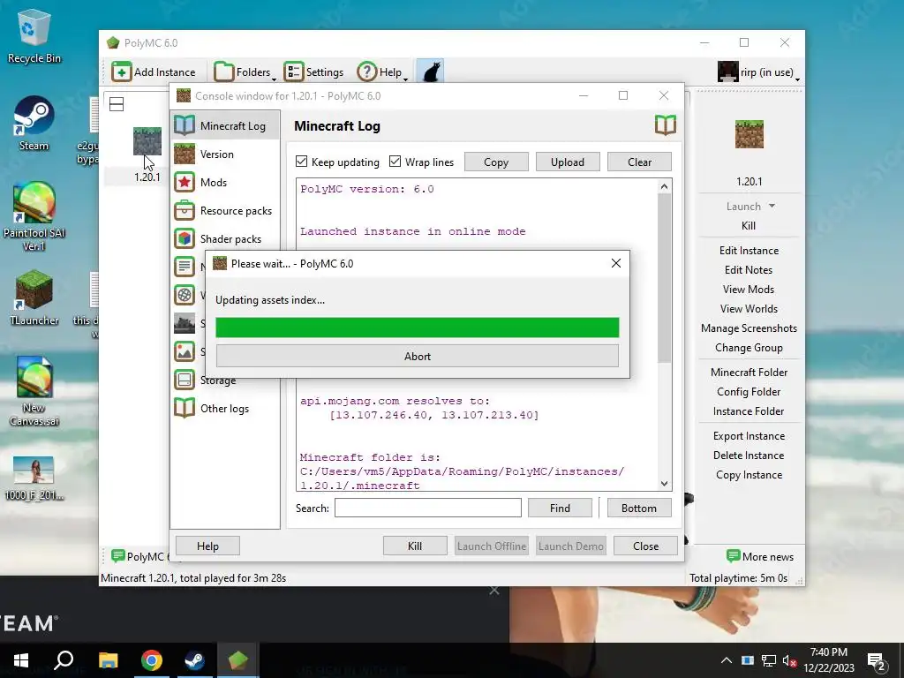Click the Search input field

point(428,508)
